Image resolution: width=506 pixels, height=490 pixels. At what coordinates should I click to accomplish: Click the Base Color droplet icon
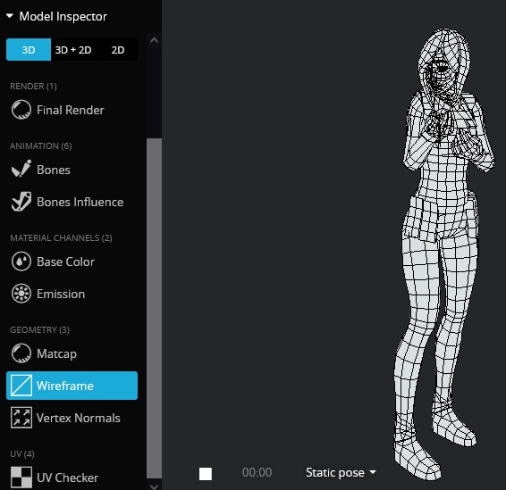tap(21, 262)
